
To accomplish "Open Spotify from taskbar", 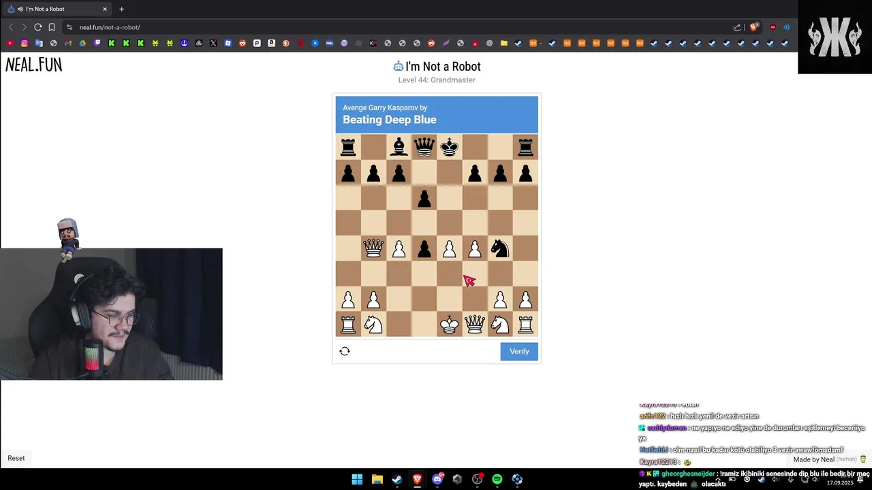I will tap(497, 479).
